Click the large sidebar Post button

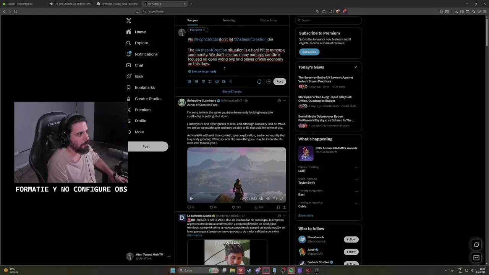148,146
